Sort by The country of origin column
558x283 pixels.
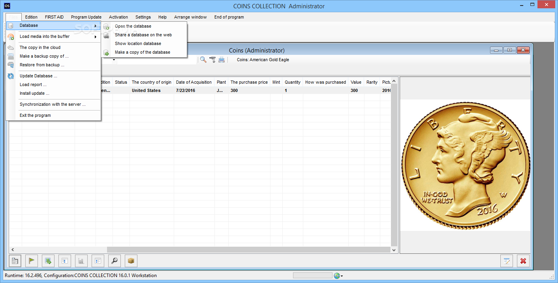(x=152, y=82)
